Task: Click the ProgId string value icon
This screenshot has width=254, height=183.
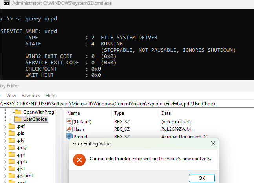Action: pos(69,136)
